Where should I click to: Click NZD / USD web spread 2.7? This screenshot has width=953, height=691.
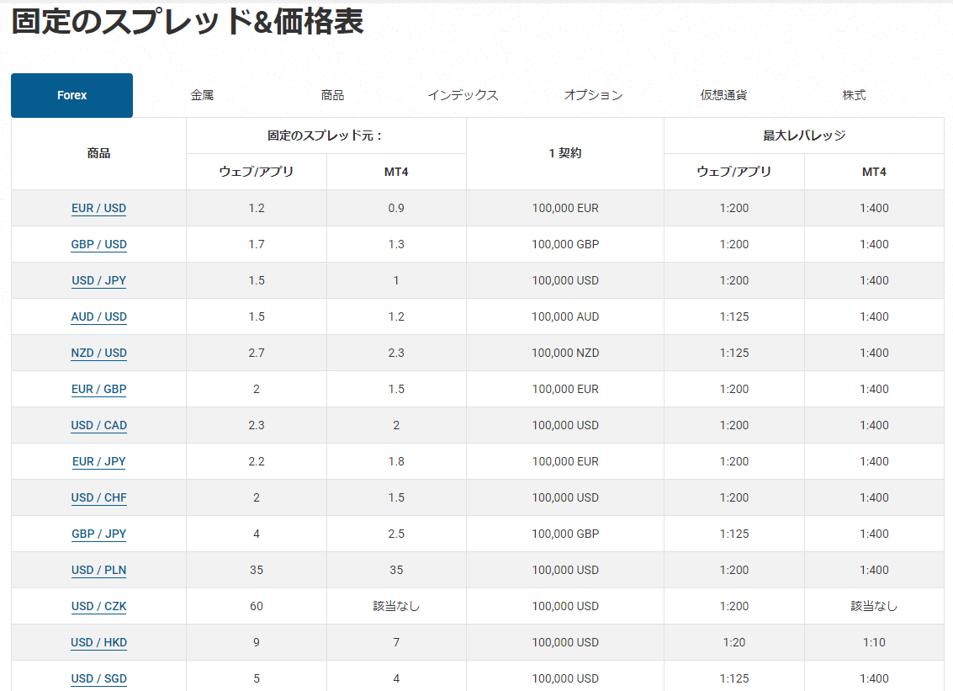(257, 353)
